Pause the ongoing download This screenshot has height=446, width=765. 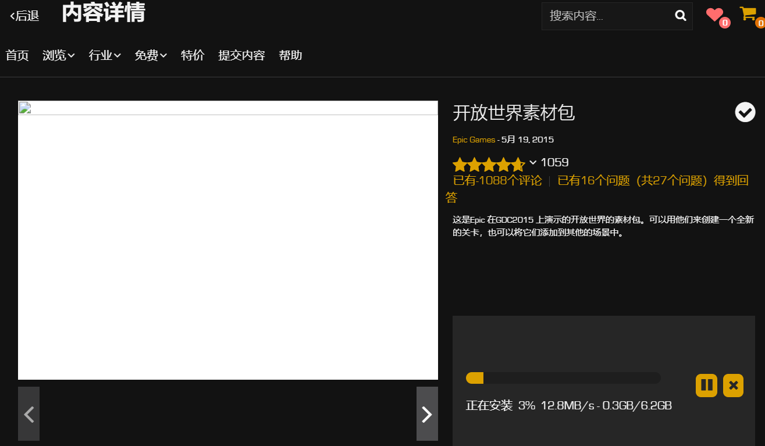point(706,385)
